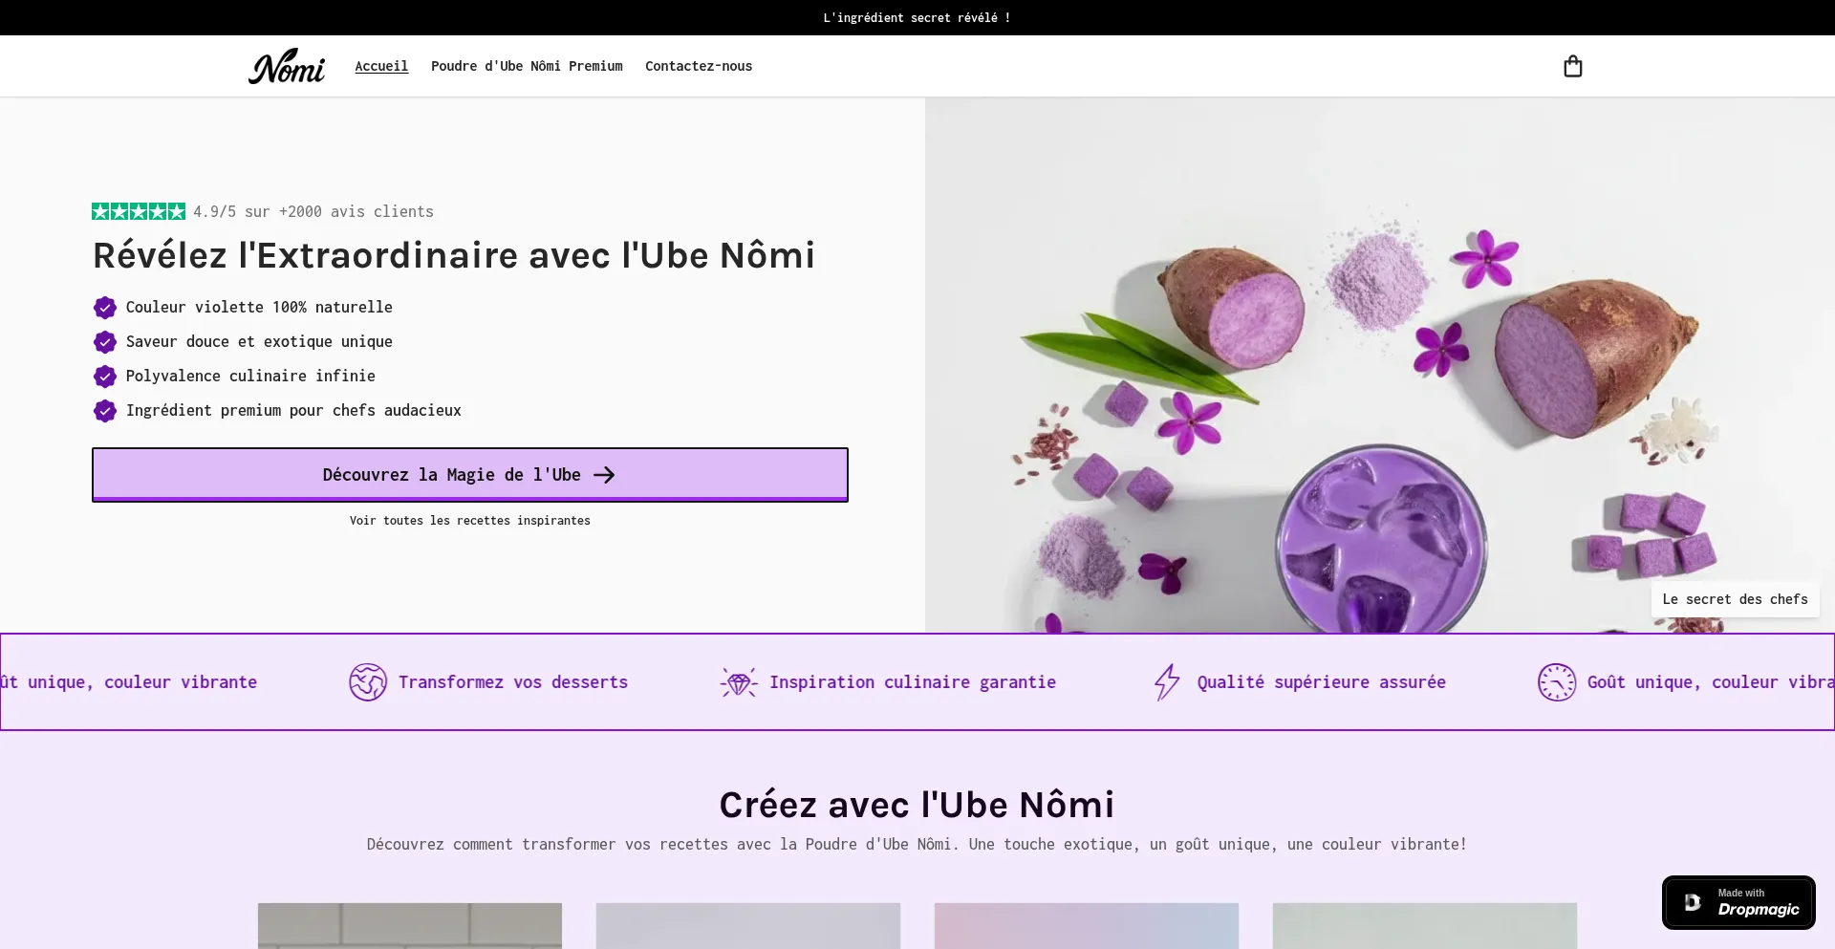Click the checkmark badge beside Saveur douce
The height and width of the screenshot is (949, 1835).
105,341
